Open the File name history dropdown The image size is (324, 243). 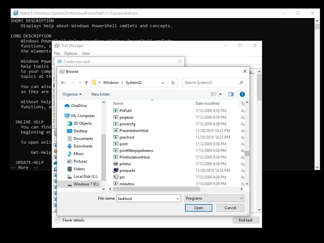click(x=178, y=199)
